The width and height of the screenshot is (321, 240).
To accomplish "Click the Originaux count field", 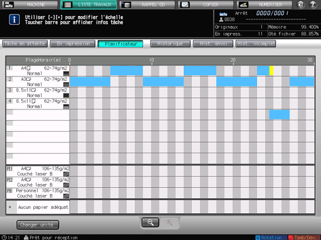I will click(x=240, y=27).
